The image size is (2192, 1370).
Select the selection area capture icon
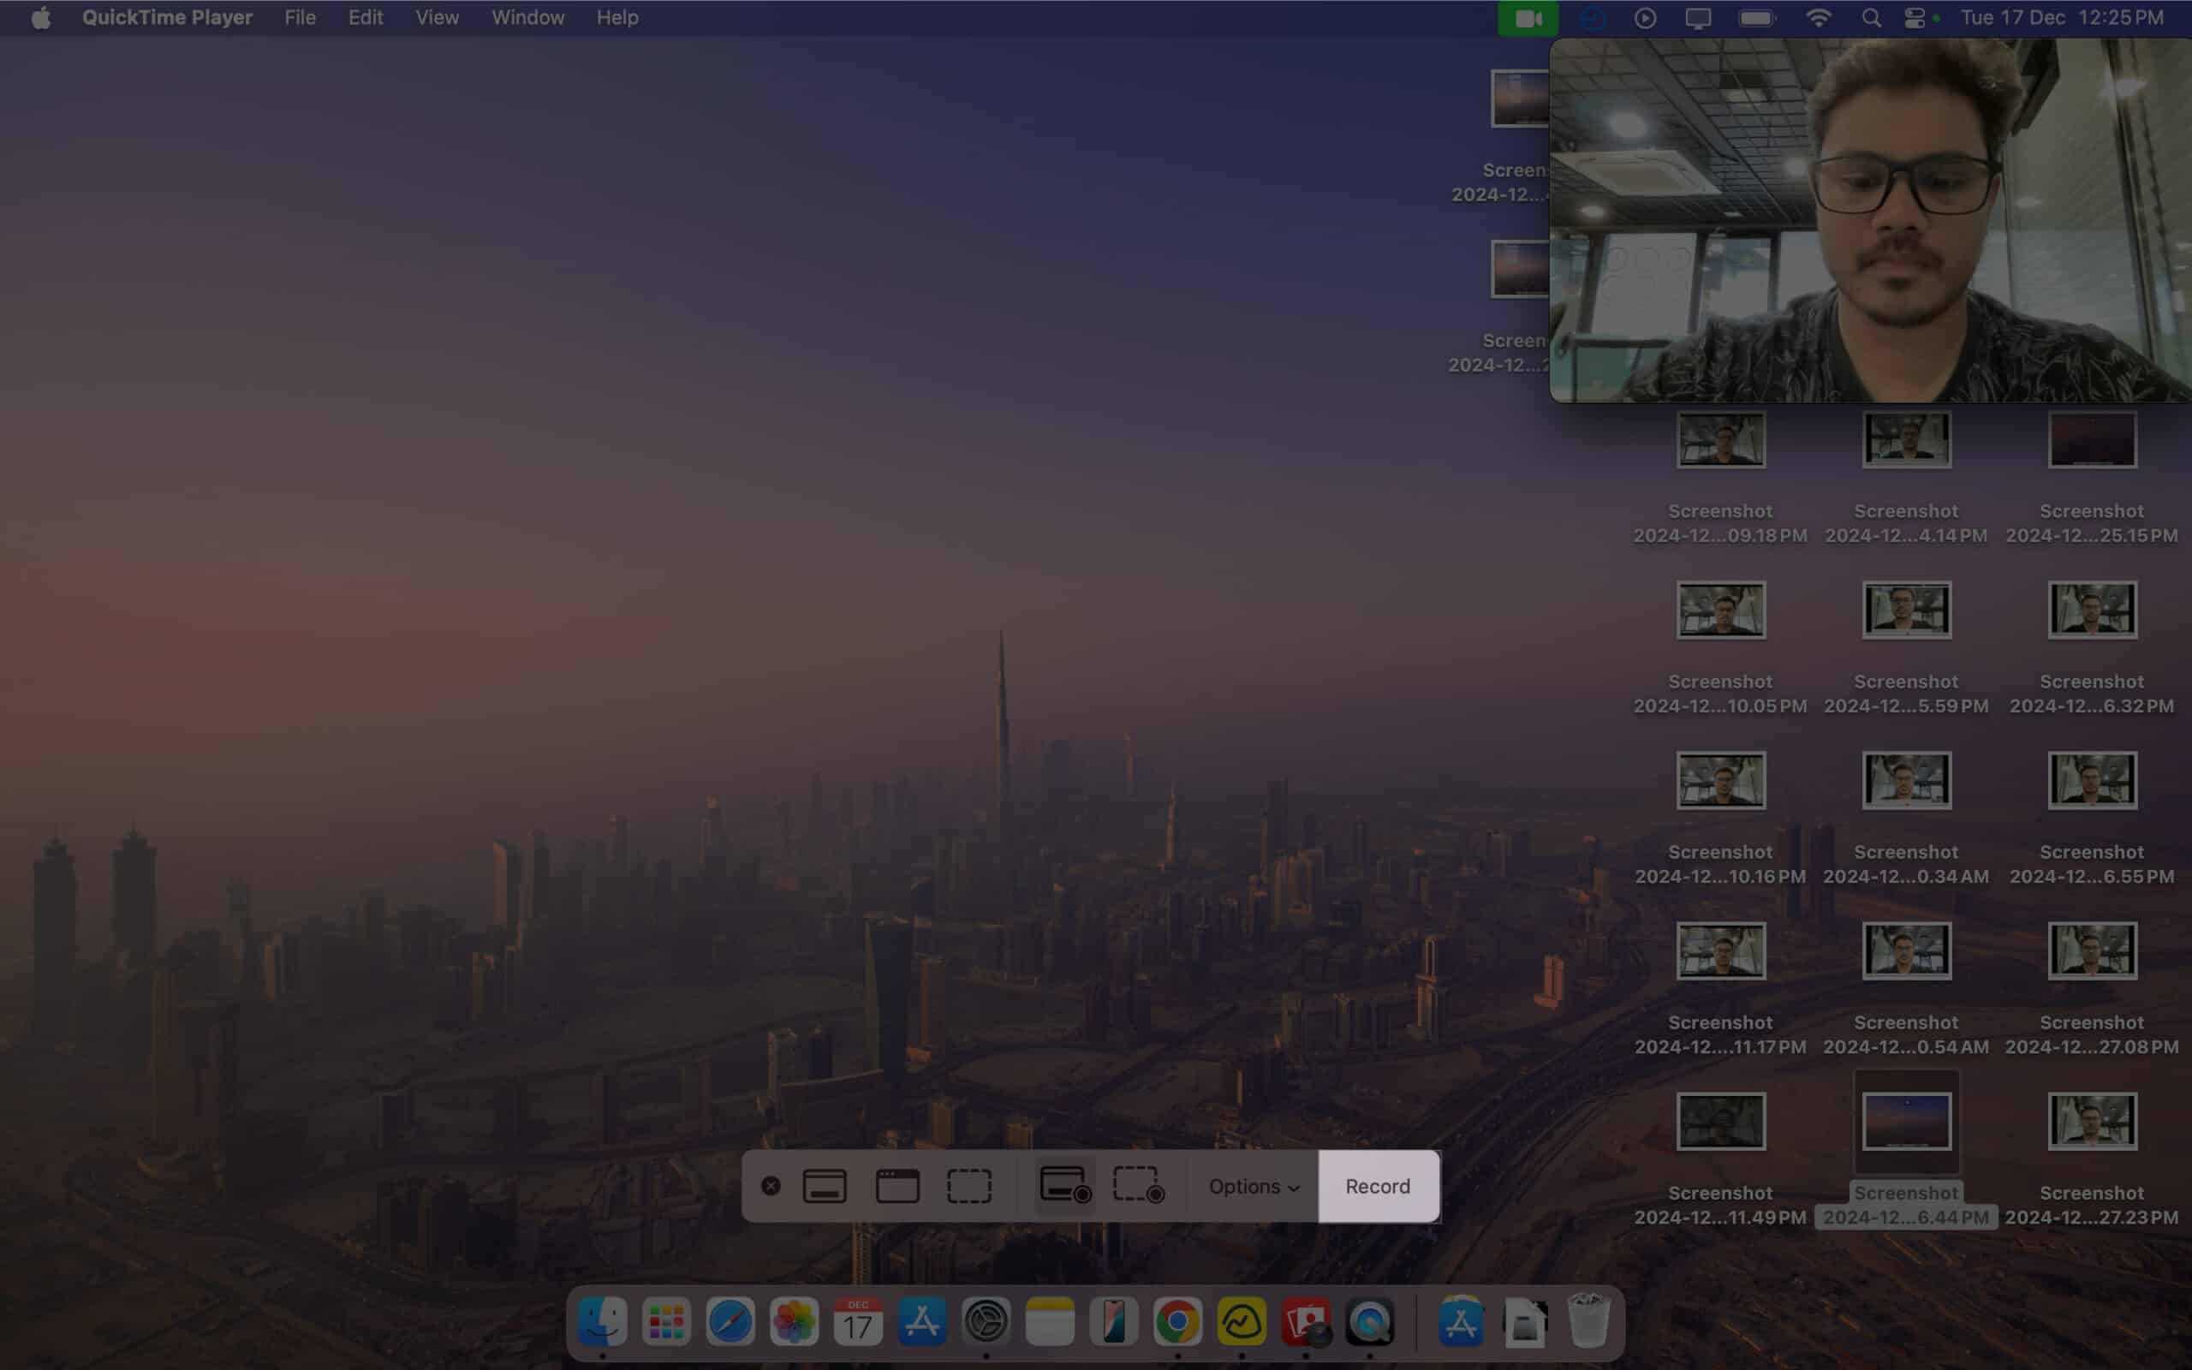(969, 1185)
